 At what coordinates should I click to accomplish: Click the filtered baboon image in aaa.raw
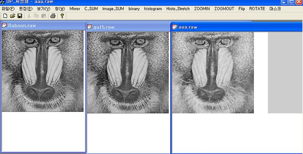click(213, 73)
